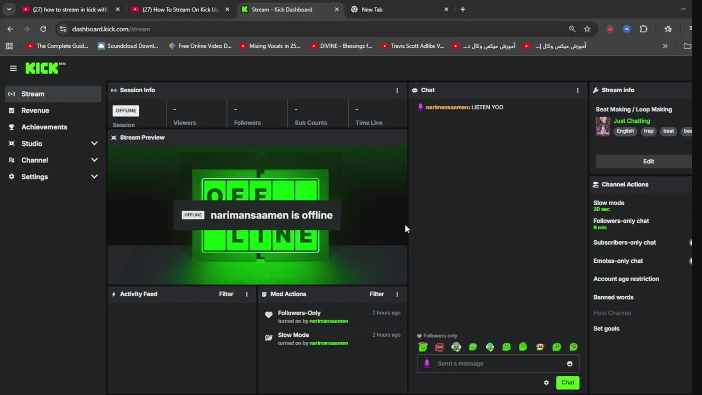Click the Kick logo
The image size is (702, 395).
click(45, 68)
